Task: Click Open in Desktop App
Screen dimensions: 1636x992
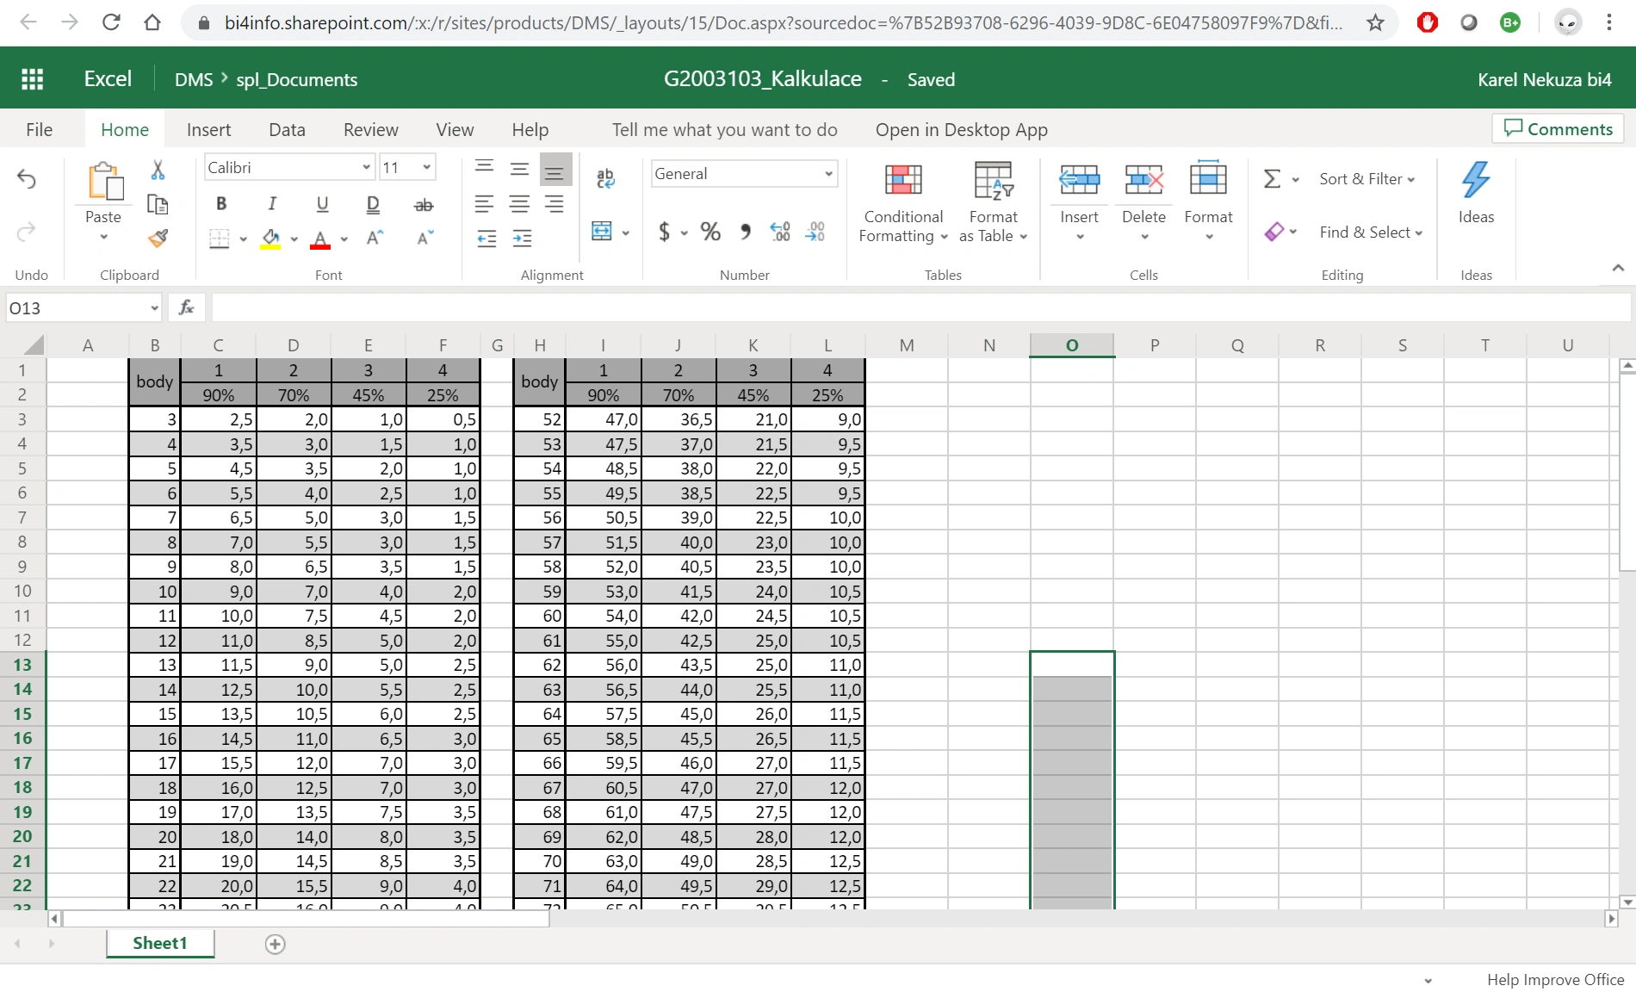Action: click(961, 130)
